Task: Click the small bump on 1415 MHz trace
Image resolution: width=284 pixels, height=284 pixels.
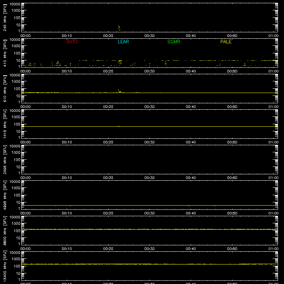Action: point(119,126)
